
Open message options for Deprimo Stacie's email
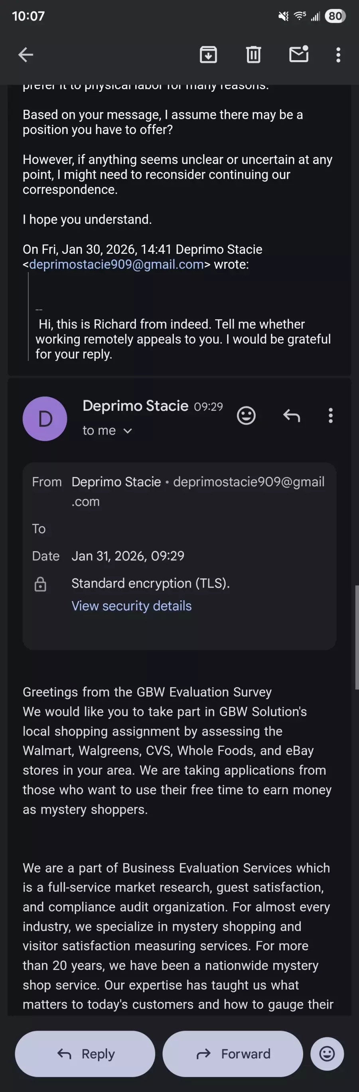[331, 415]
